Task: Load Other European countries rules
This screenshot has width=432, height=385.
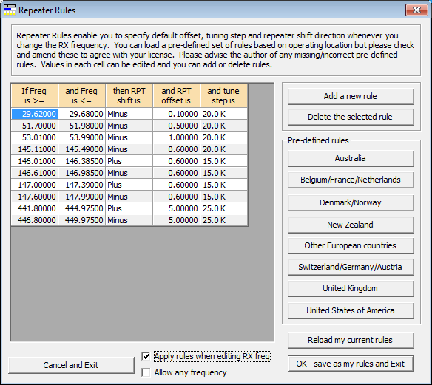Action: tap(351, 245)
